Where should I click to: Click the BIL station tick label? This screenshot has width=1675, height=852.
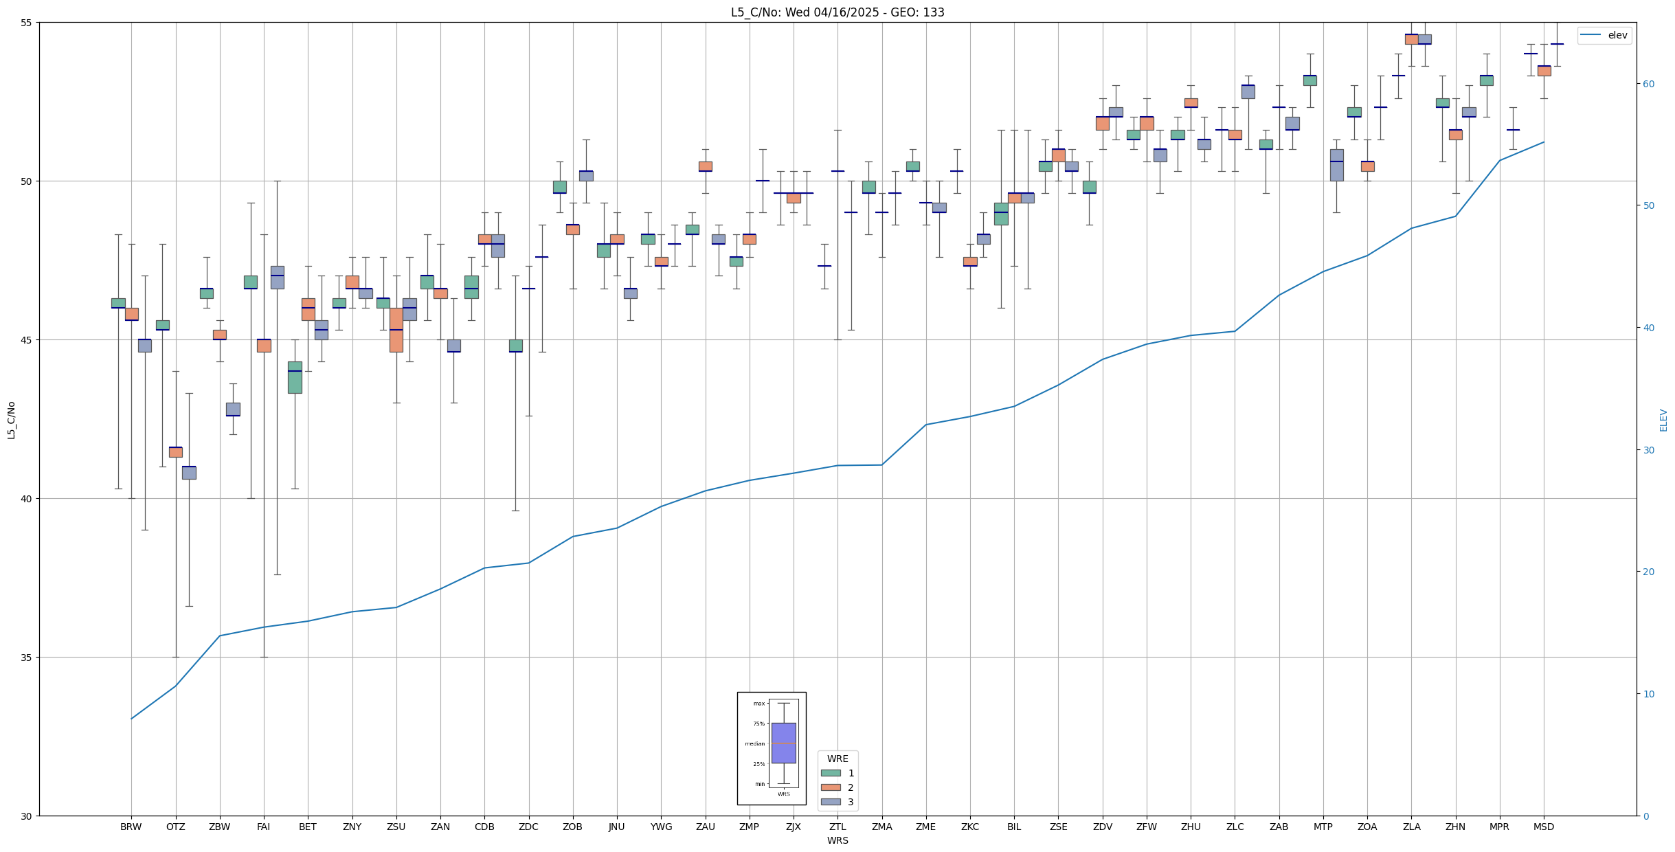1013,827
